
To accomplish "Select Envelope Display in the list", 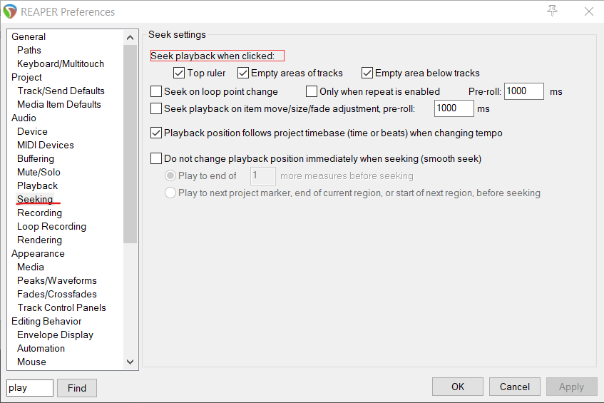I will click(55, 335).
